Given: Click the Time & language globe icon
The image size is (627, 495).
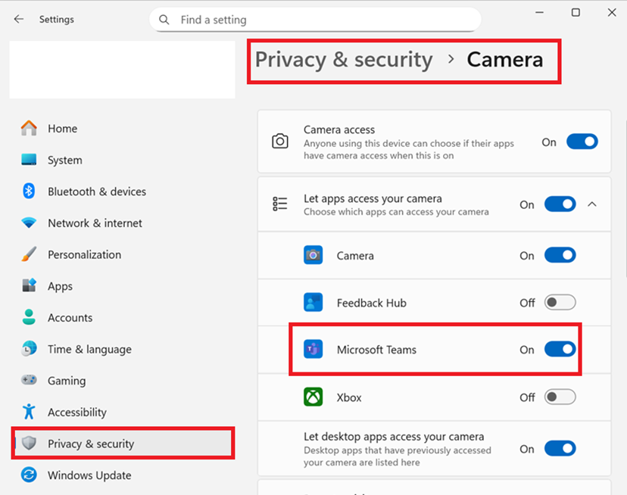Looking at the screenshot, I should (x=29, y=349).
